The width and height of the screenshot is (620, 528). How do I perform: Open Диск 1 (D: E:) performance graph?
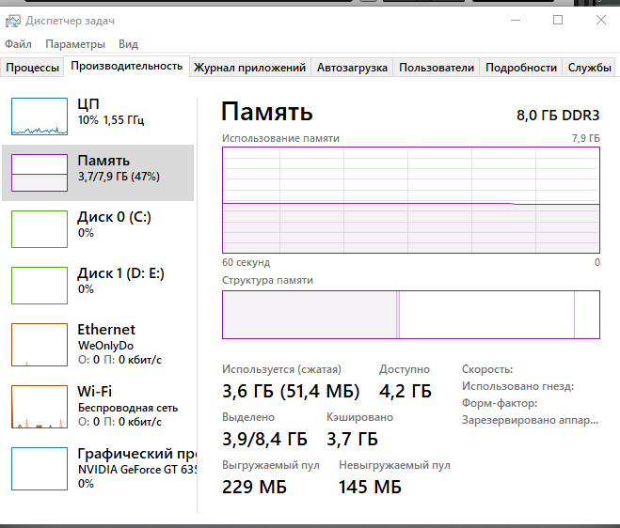tap(40, 285)
